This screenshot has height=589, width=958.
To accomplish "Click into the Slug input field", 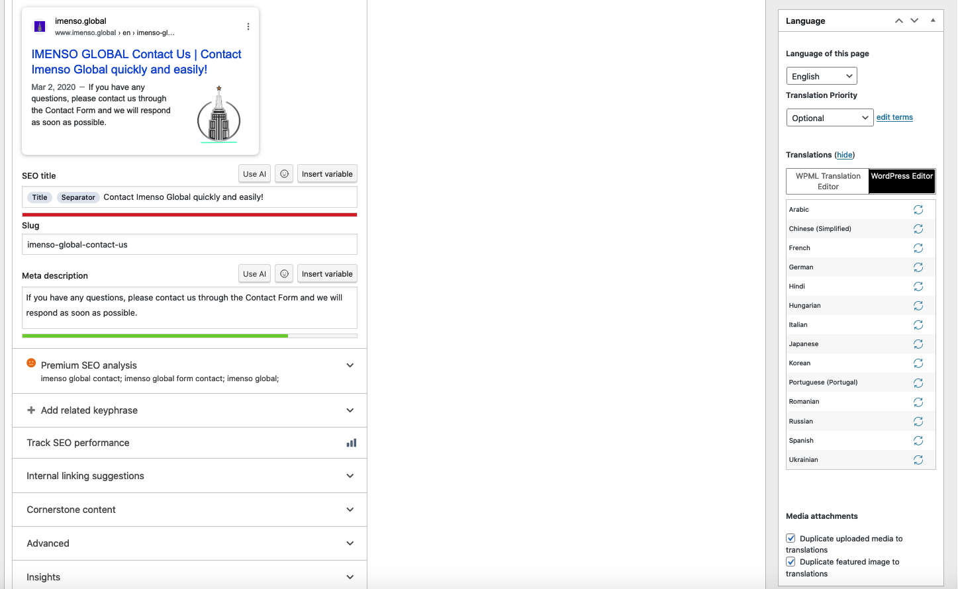I will [189, 244].
